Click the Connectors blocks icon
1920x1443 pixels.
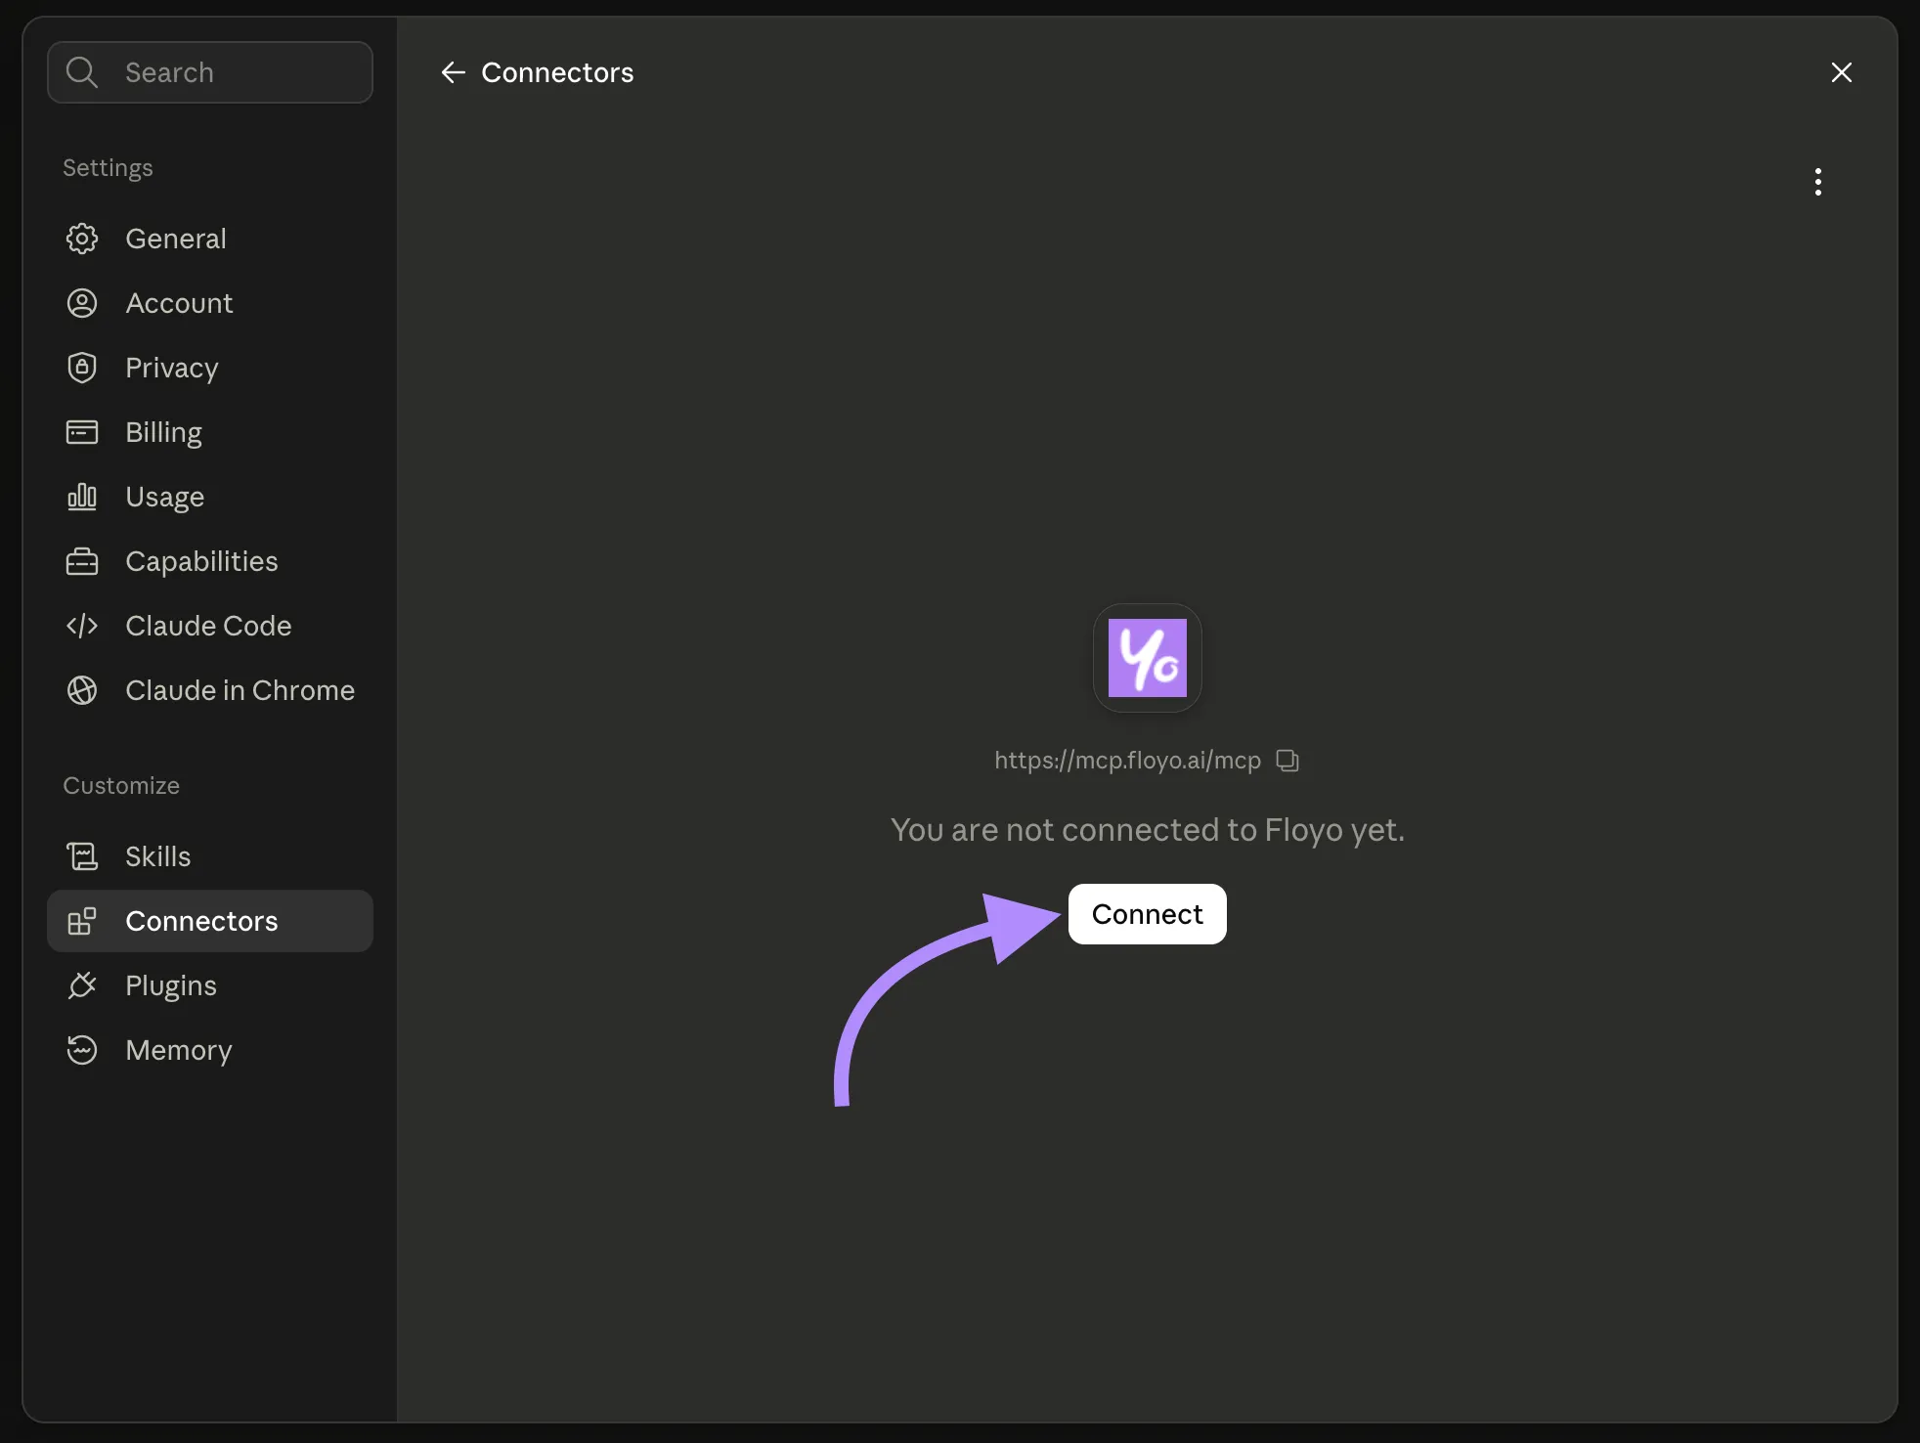tap(82, 921)
